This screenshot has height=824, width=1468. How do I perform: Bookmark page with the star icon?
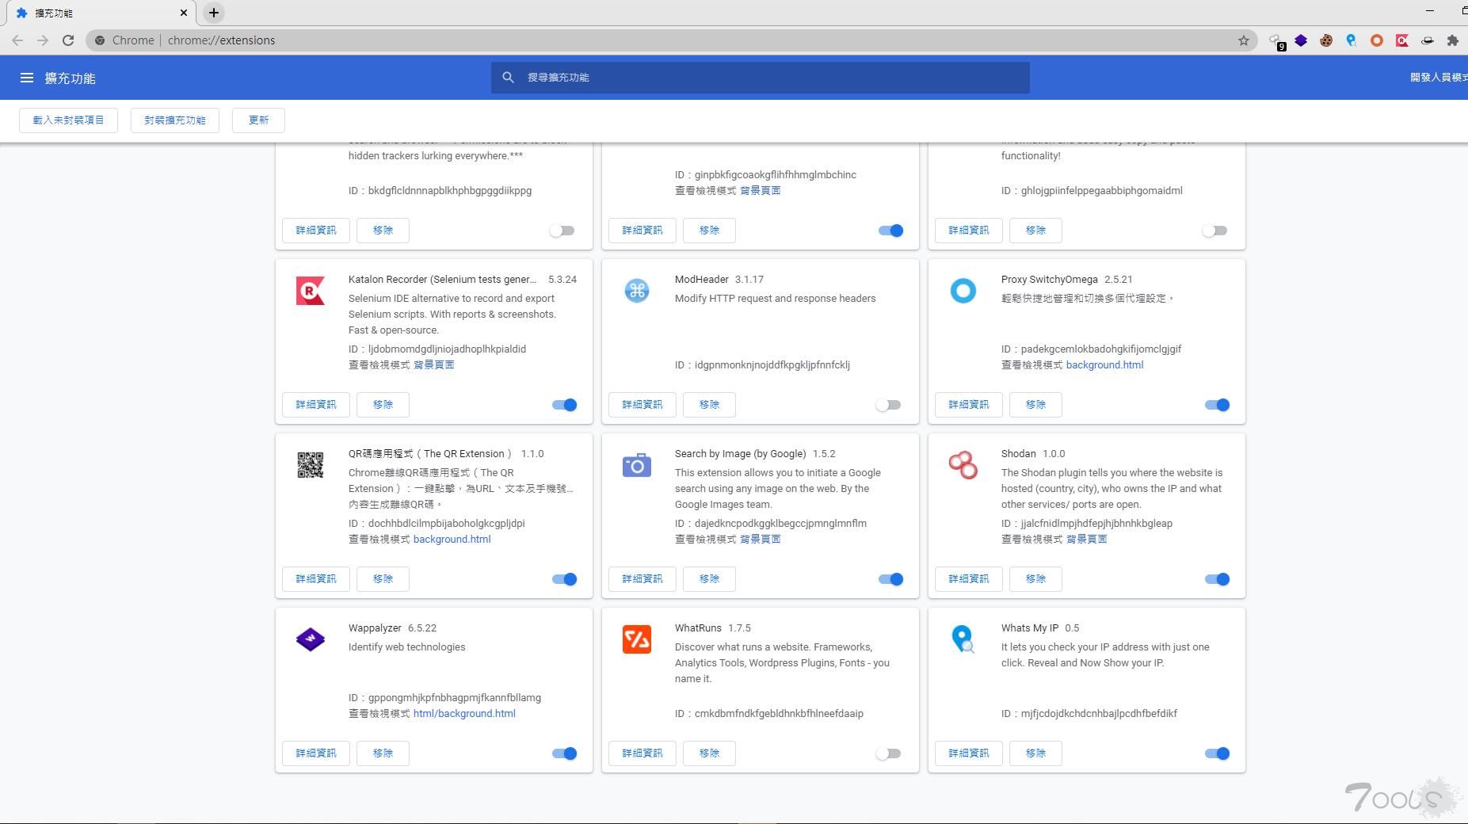point(1244,40)
